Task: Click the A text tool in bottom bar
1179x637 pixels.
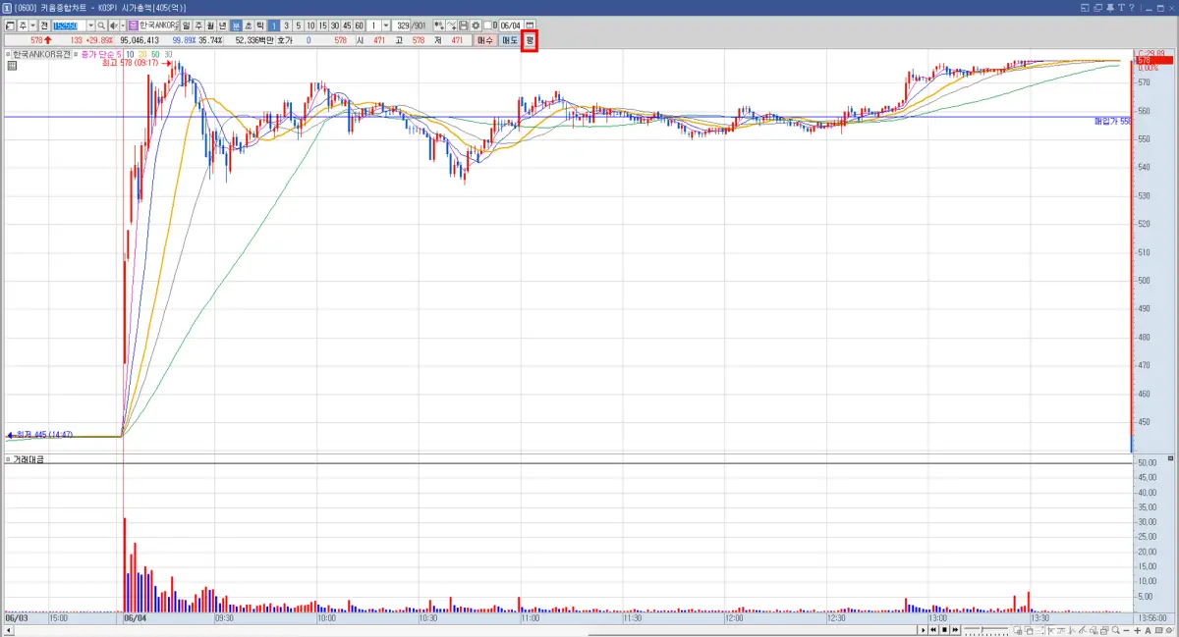Action: (x=1148, y=631)
